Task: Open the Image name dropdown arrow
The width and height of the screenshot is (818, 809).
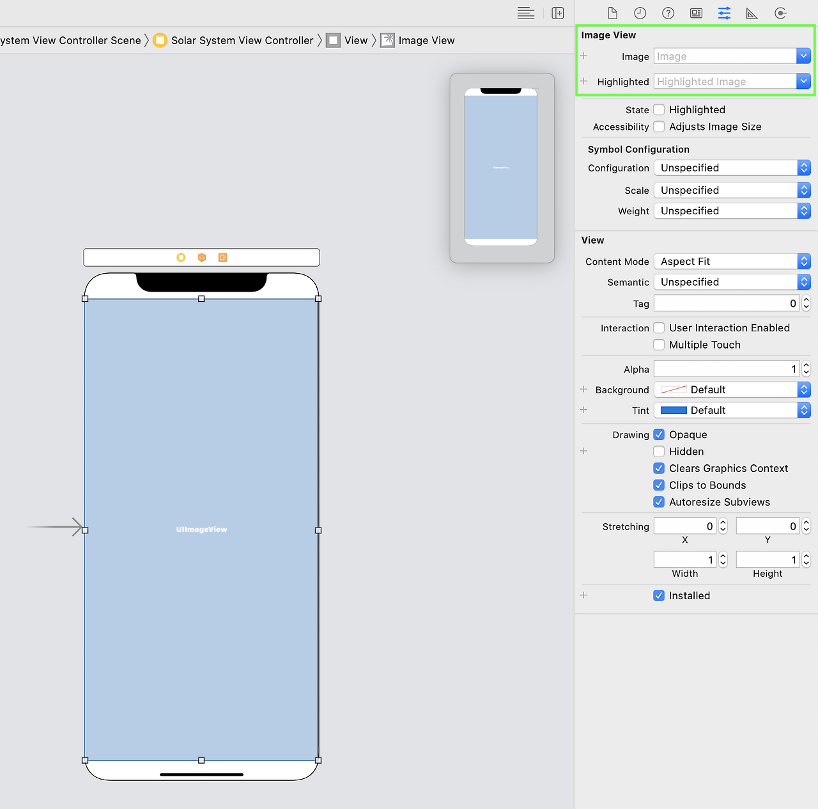Action: [804, 56]
